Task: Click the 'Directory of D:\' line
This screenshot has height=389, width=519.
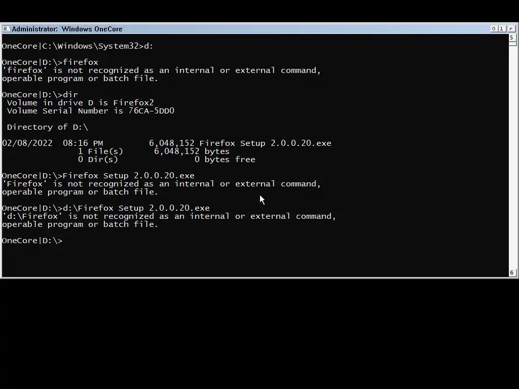Action: [47, 127]
